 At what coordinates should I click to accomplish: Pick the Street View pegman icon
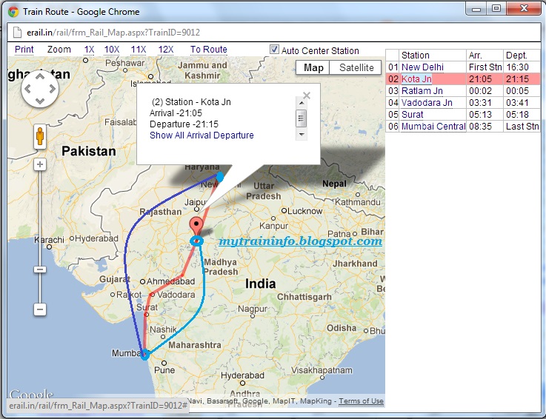click(40, 136)
